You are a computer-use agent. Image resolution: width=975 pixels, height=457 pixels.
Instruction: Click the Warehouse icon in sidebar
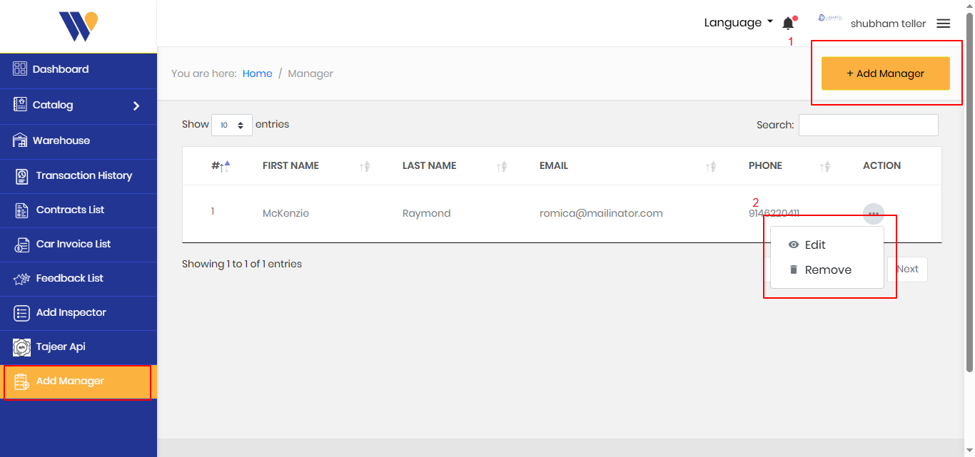pos(20,140)
